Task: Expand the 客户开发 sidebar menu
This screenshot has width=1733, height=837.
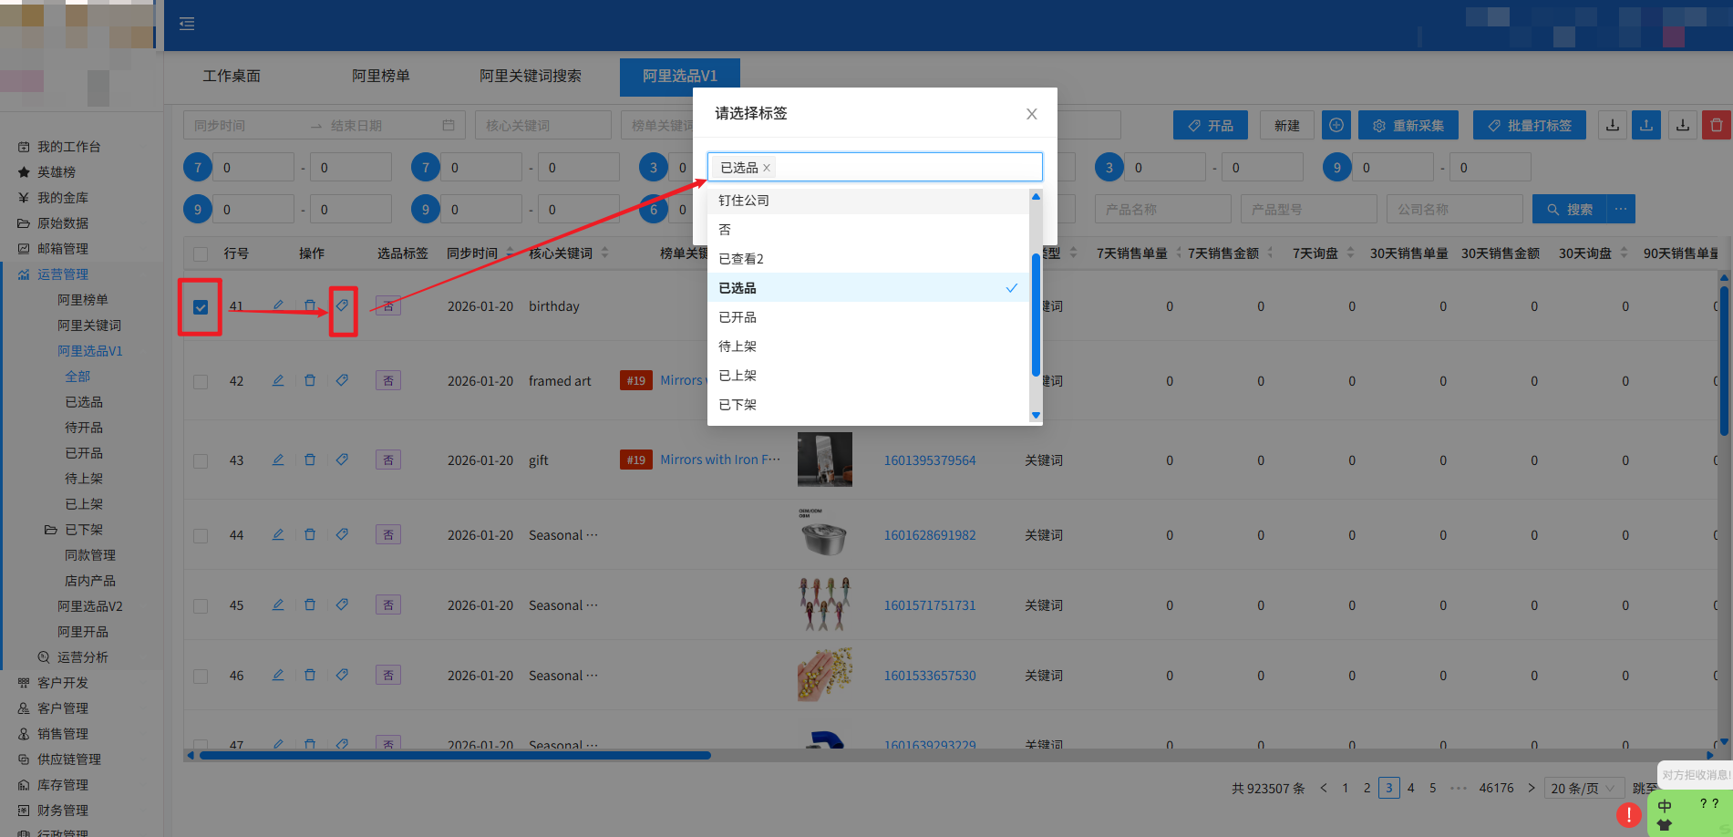Action: pyautogui.click(x=63, y=683)
